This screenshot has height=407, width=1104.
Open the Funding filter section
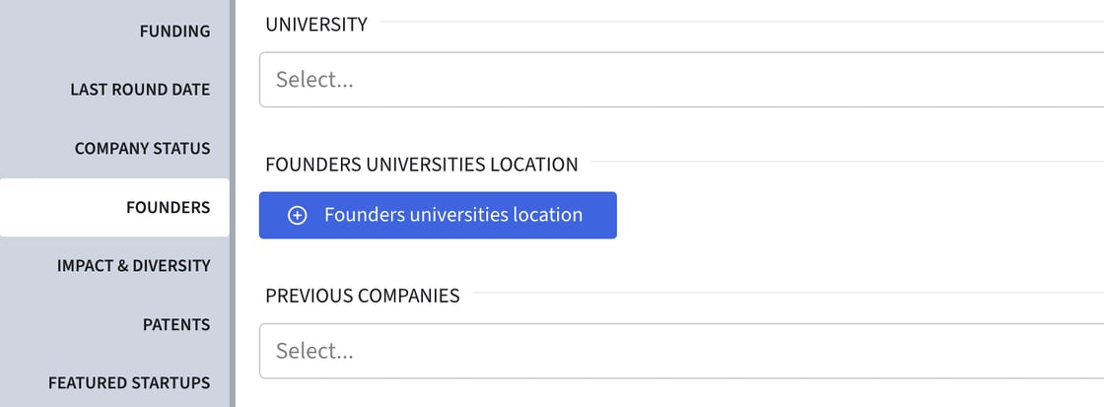[x=174, y=32]
